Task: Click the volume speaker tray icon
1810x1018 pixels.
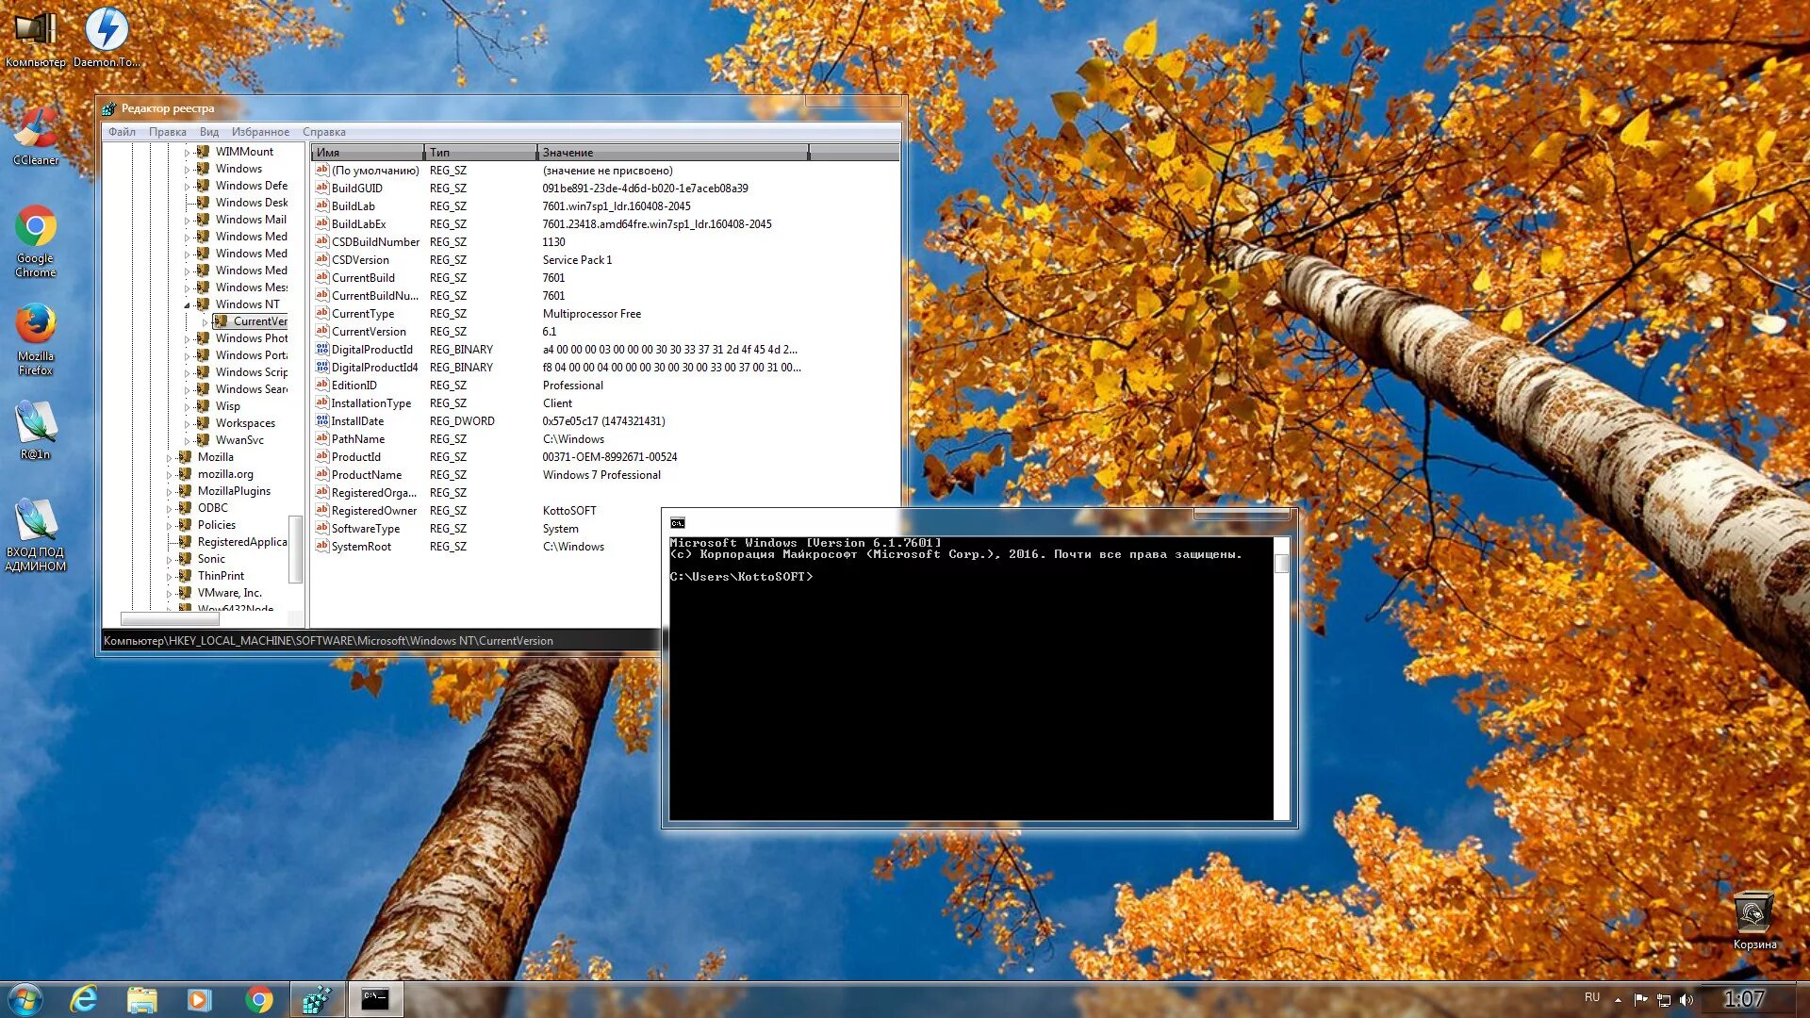Action: click(1687, 999)
